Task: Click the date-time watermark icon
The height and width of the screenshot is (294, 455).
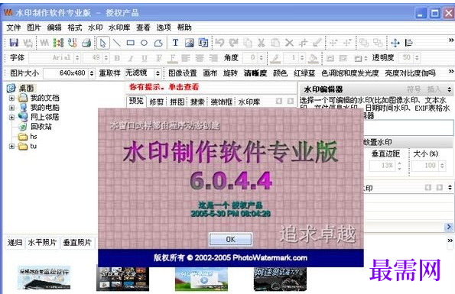Action: (203, 43)
